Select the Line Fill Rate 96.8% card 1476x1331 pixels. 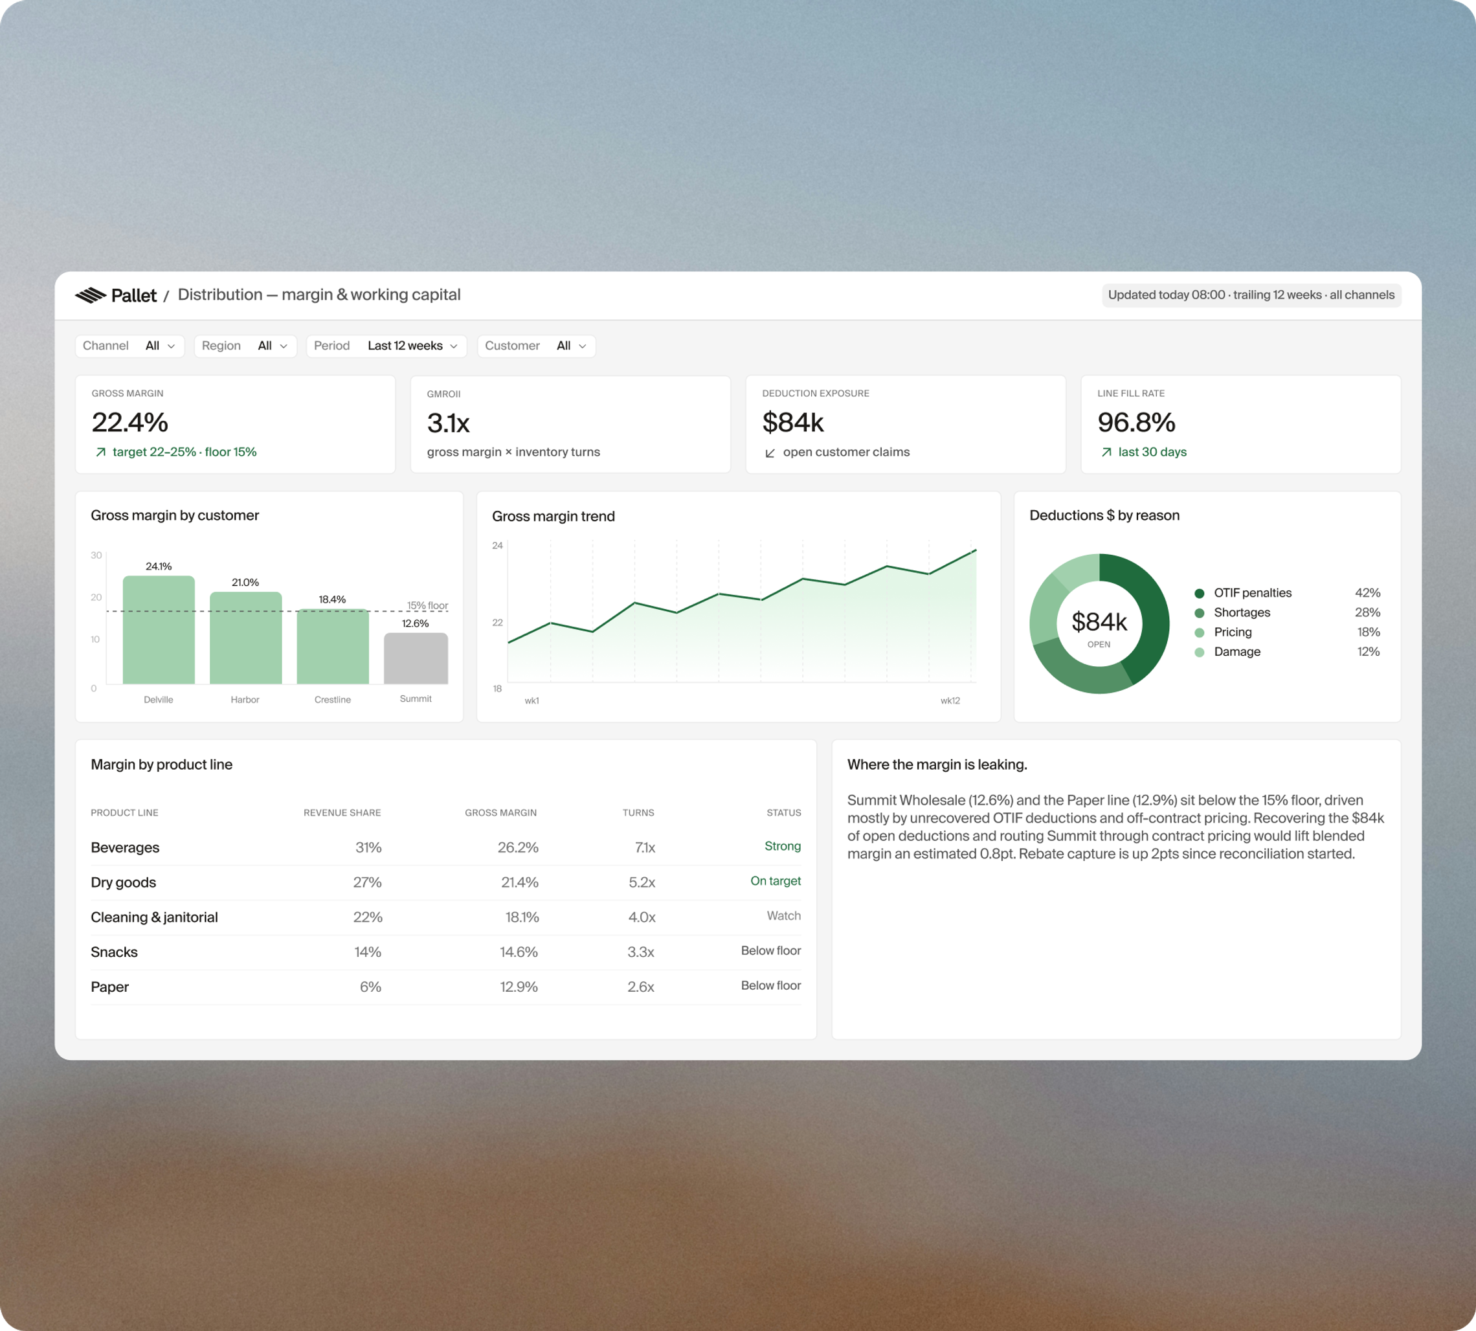pos(1240,424)
